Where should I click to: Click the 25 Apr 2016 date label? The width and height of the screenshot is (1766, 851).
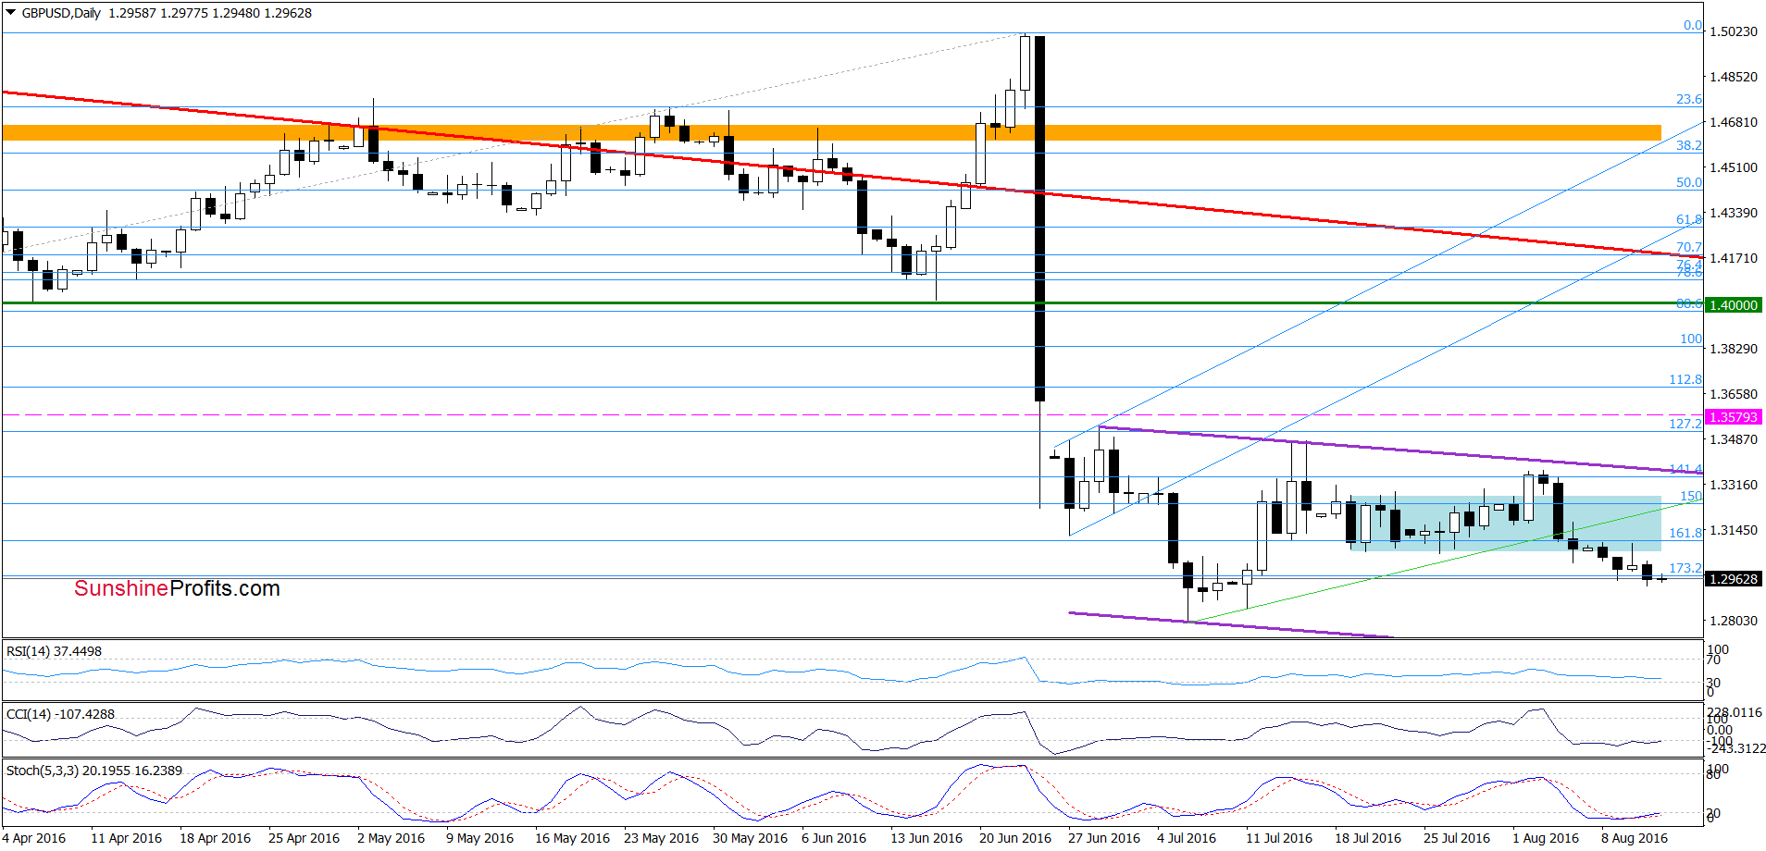304,838
